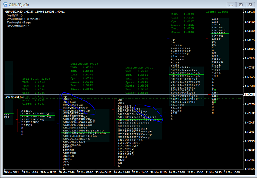Image resolution: width=257 pixels, height=178 pixels.
Task: Click the 'POC: 1.6012' value
Action: (x=34, y=86)
